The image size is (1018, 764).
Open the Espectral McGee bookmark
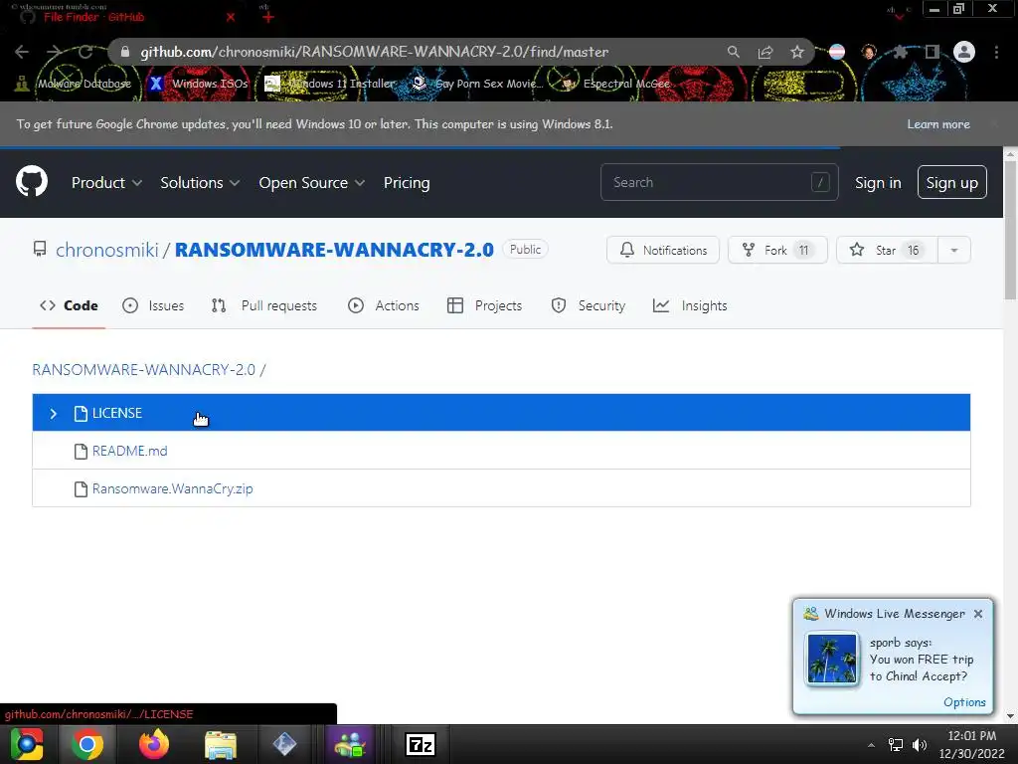click(x=615, y=84)
